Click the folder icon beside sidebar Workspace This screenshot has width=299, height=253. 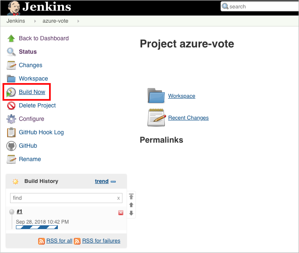point(11,78)
